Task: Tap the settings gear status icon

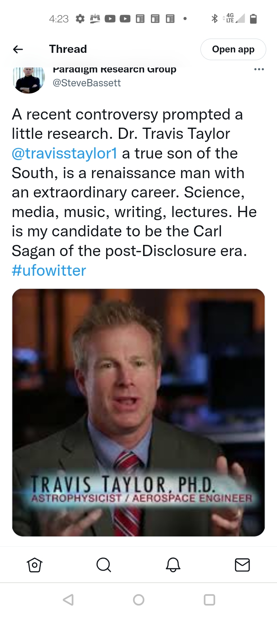Action: pyautogui.click(x=80, y=19)
